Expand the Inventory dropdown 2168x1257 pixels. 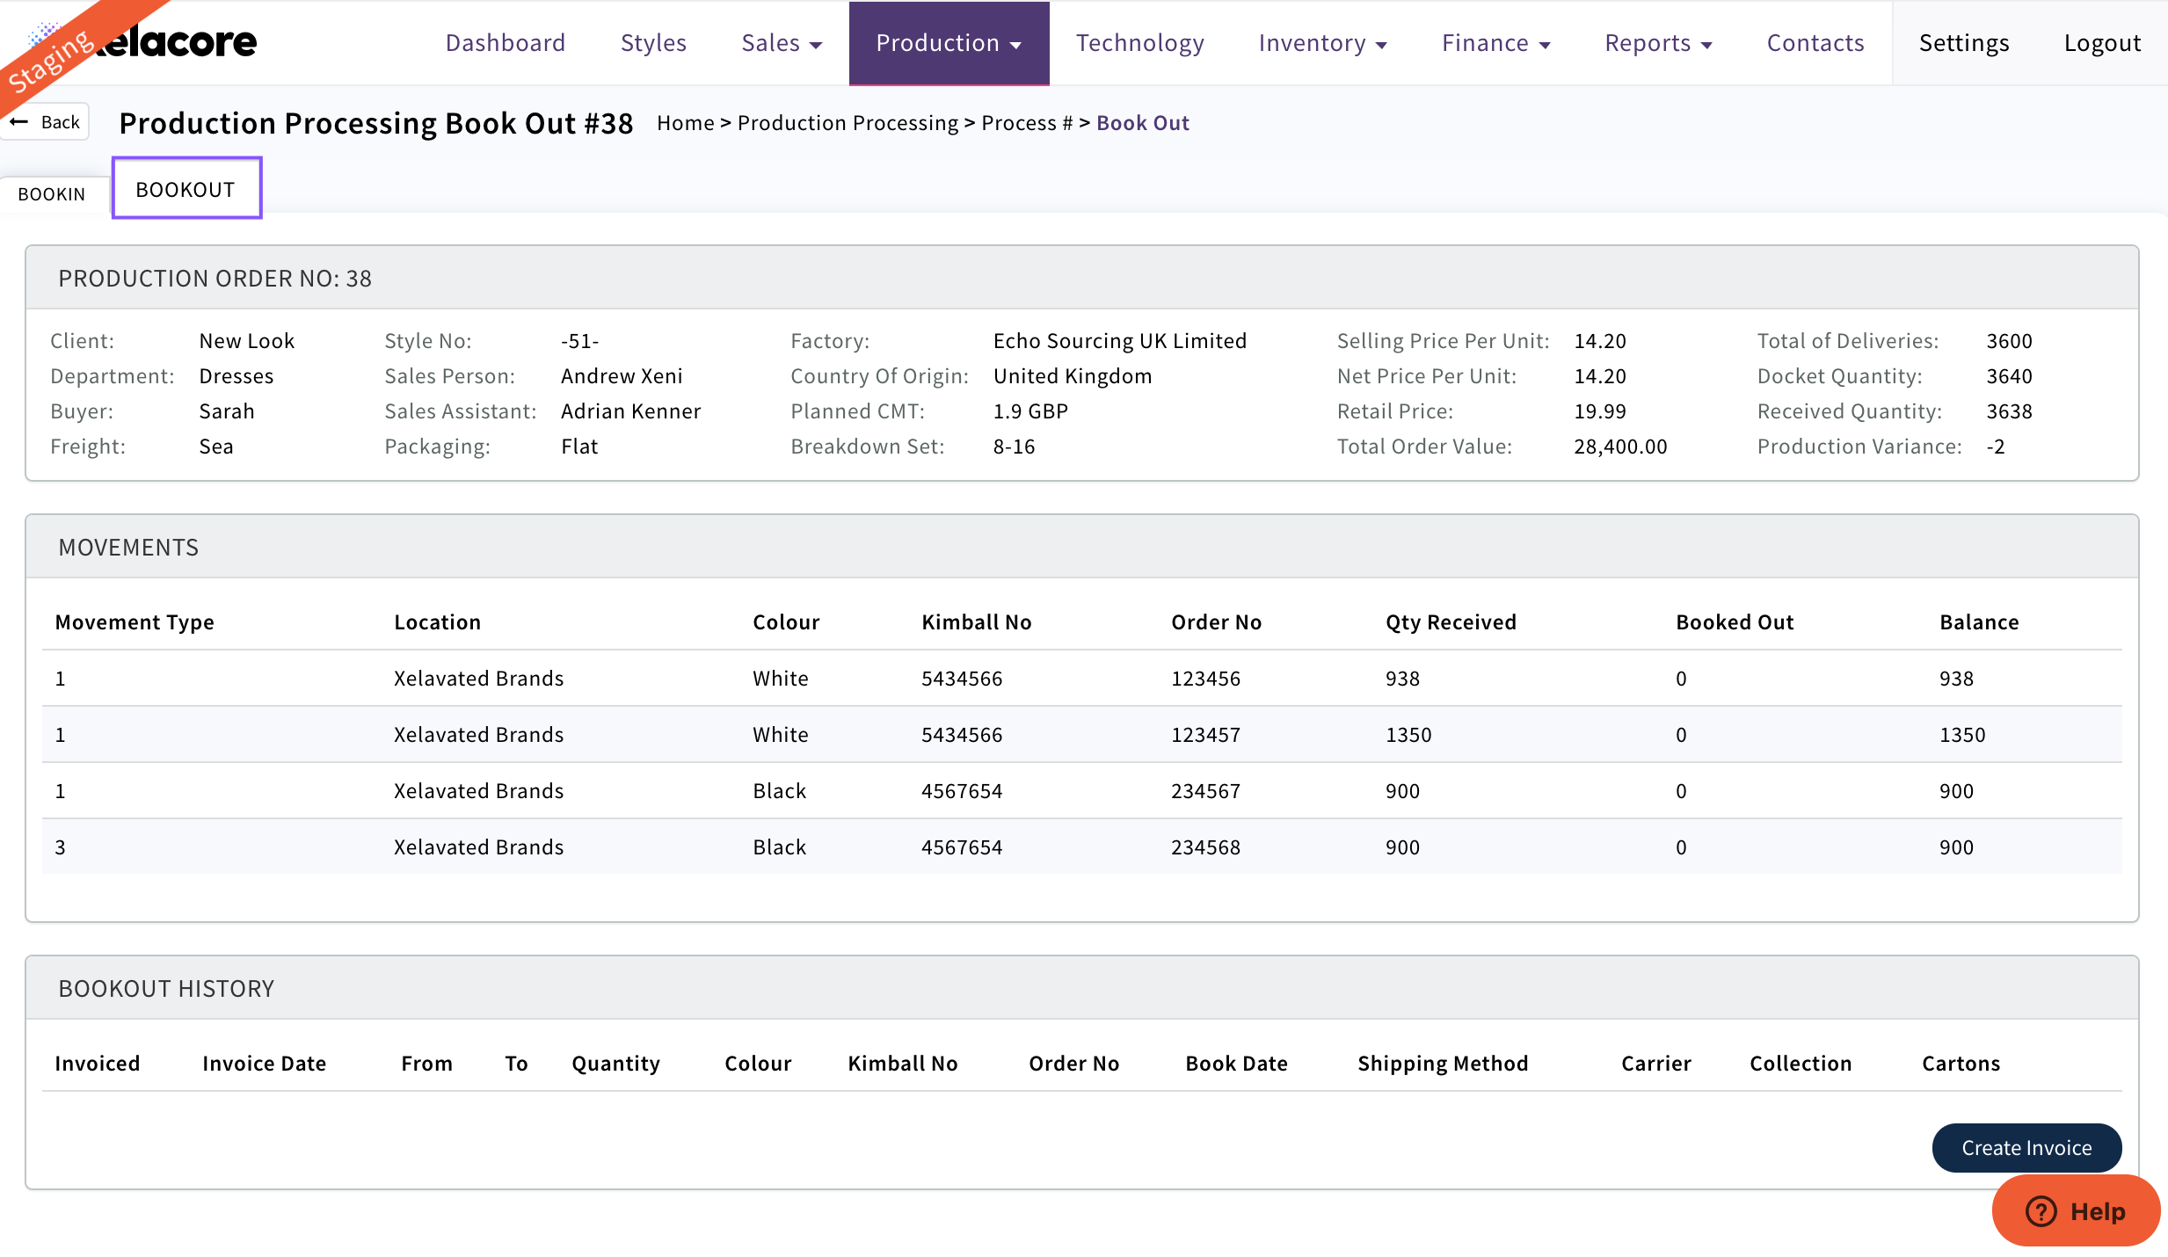click(x=1322, y=43)
